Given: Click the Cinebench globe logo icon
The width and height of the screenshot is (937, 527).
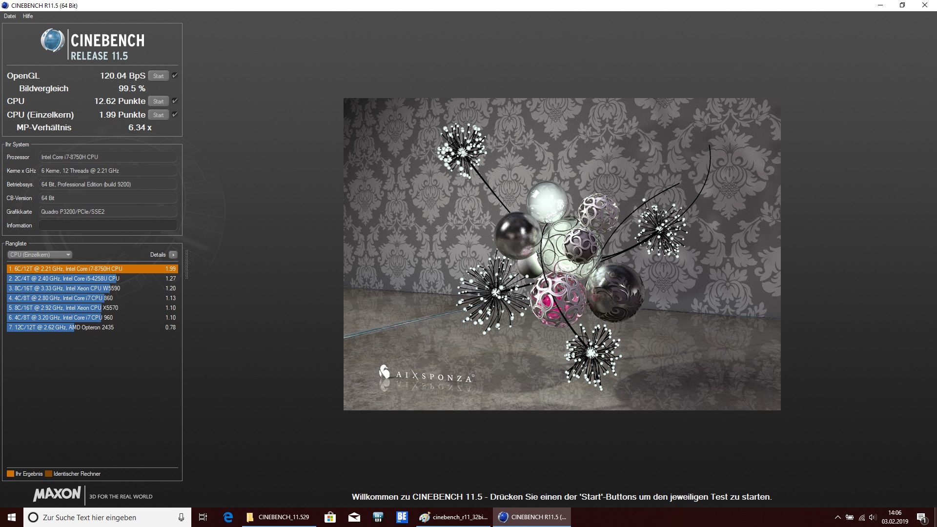Looking at the screenshot, I should pyautogui.click(x=53, y=41).
